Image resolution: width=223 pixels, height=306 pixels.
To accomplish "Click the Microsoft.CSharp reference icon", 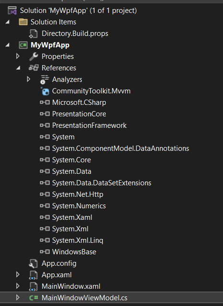I will (x=45, y=102).
